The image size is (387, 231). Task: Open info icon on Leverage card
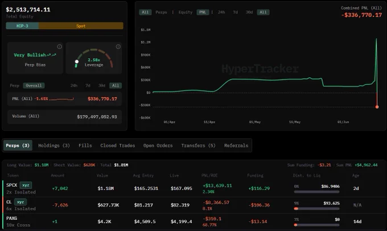pyautogui.click(x=118, y=47)
